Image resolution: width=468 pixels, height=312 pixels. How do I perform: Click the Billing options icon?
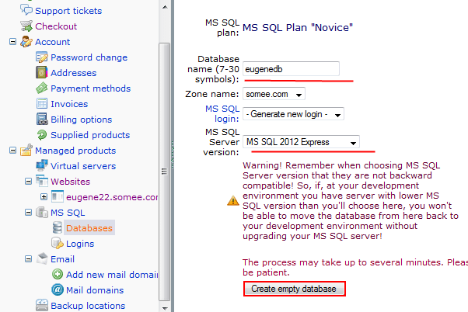(41, 120)
